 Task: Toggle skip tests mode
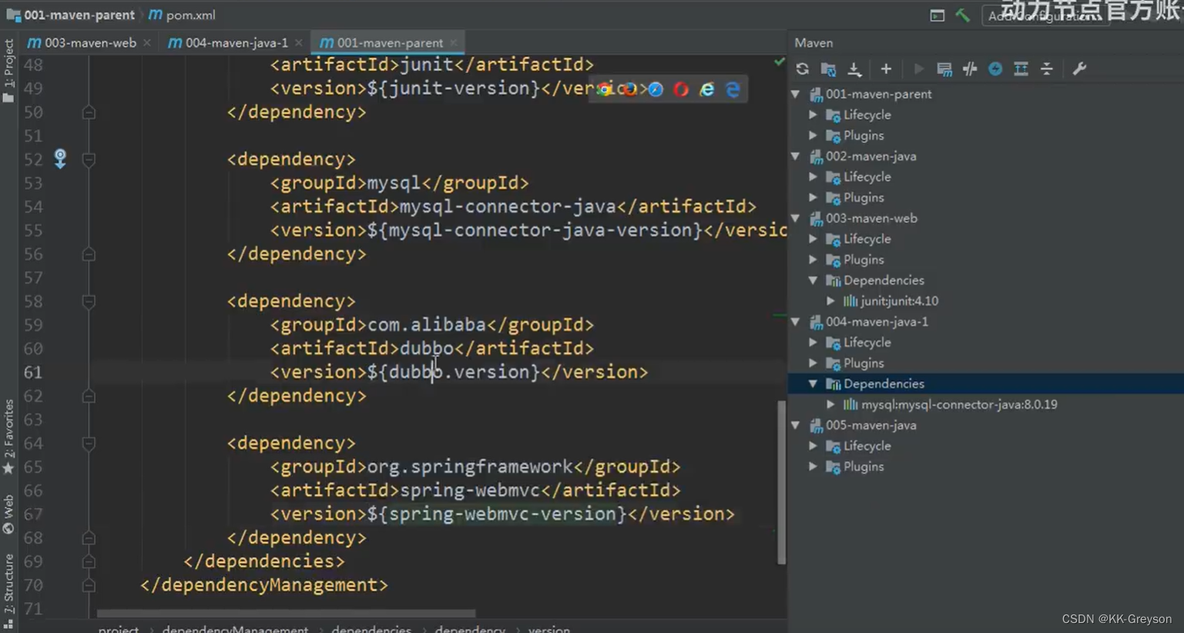[x=995, y=69]
